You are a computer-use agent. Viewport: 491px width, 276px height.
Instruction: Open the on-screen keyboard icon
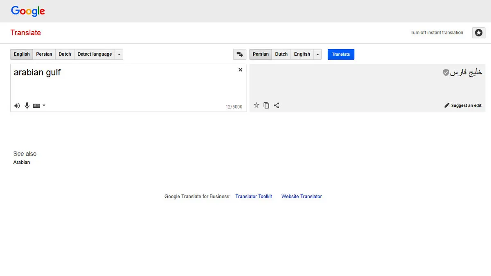[36, 106]
